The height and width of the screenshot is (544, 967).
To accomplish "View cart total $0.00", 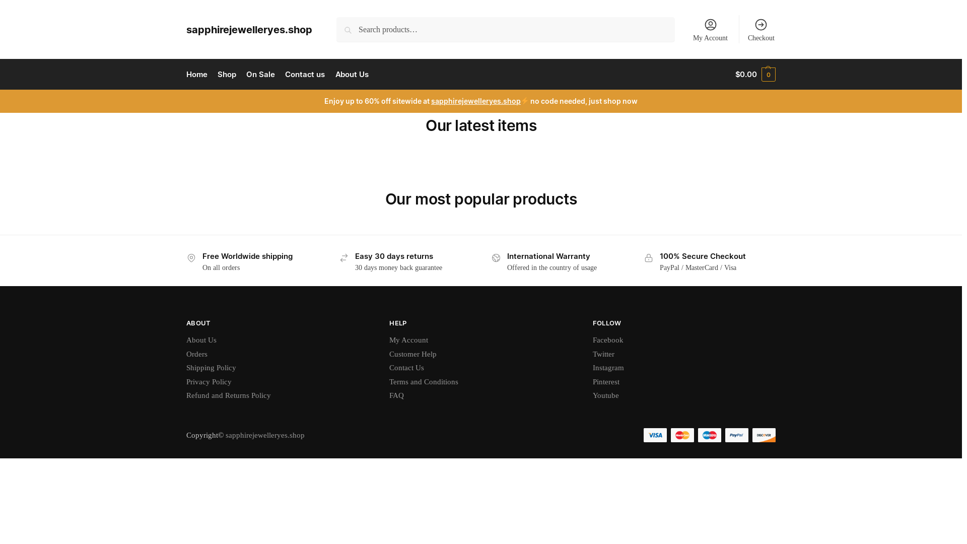I will coord(746,75).
